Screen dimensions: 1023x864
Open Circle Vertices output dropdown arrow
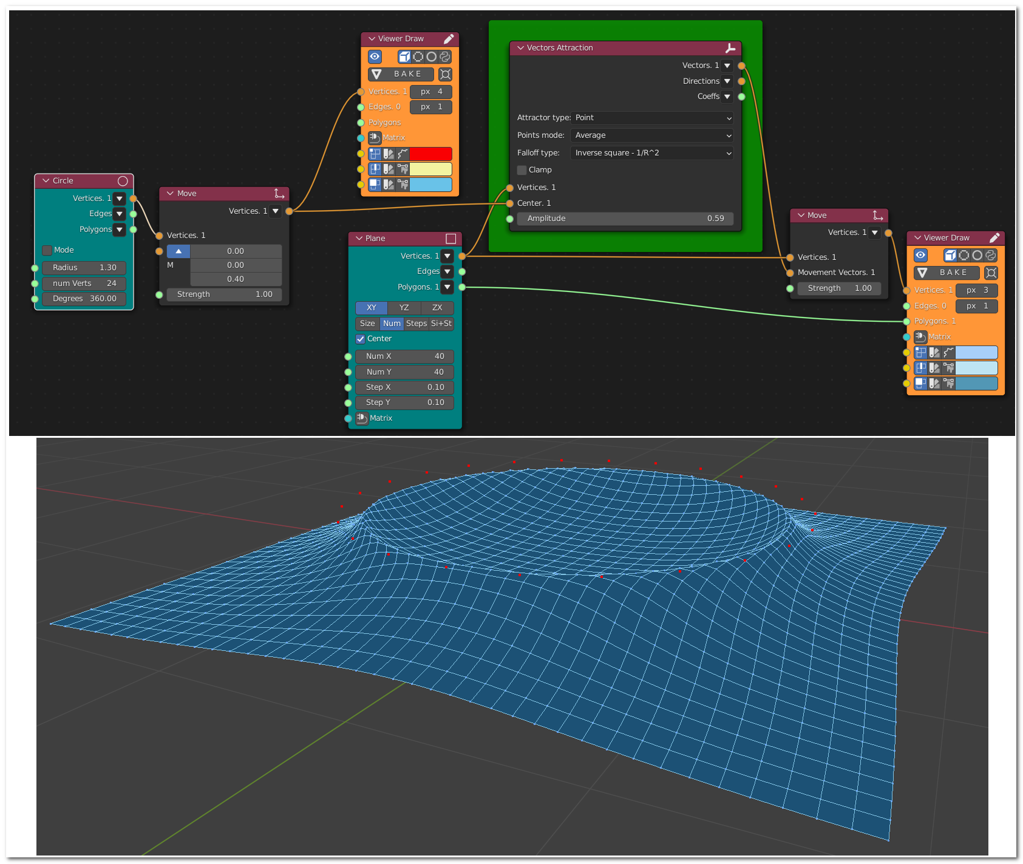120,199
